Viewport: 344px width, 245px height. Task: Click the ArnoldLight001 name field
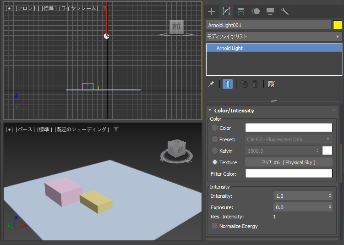268,25
